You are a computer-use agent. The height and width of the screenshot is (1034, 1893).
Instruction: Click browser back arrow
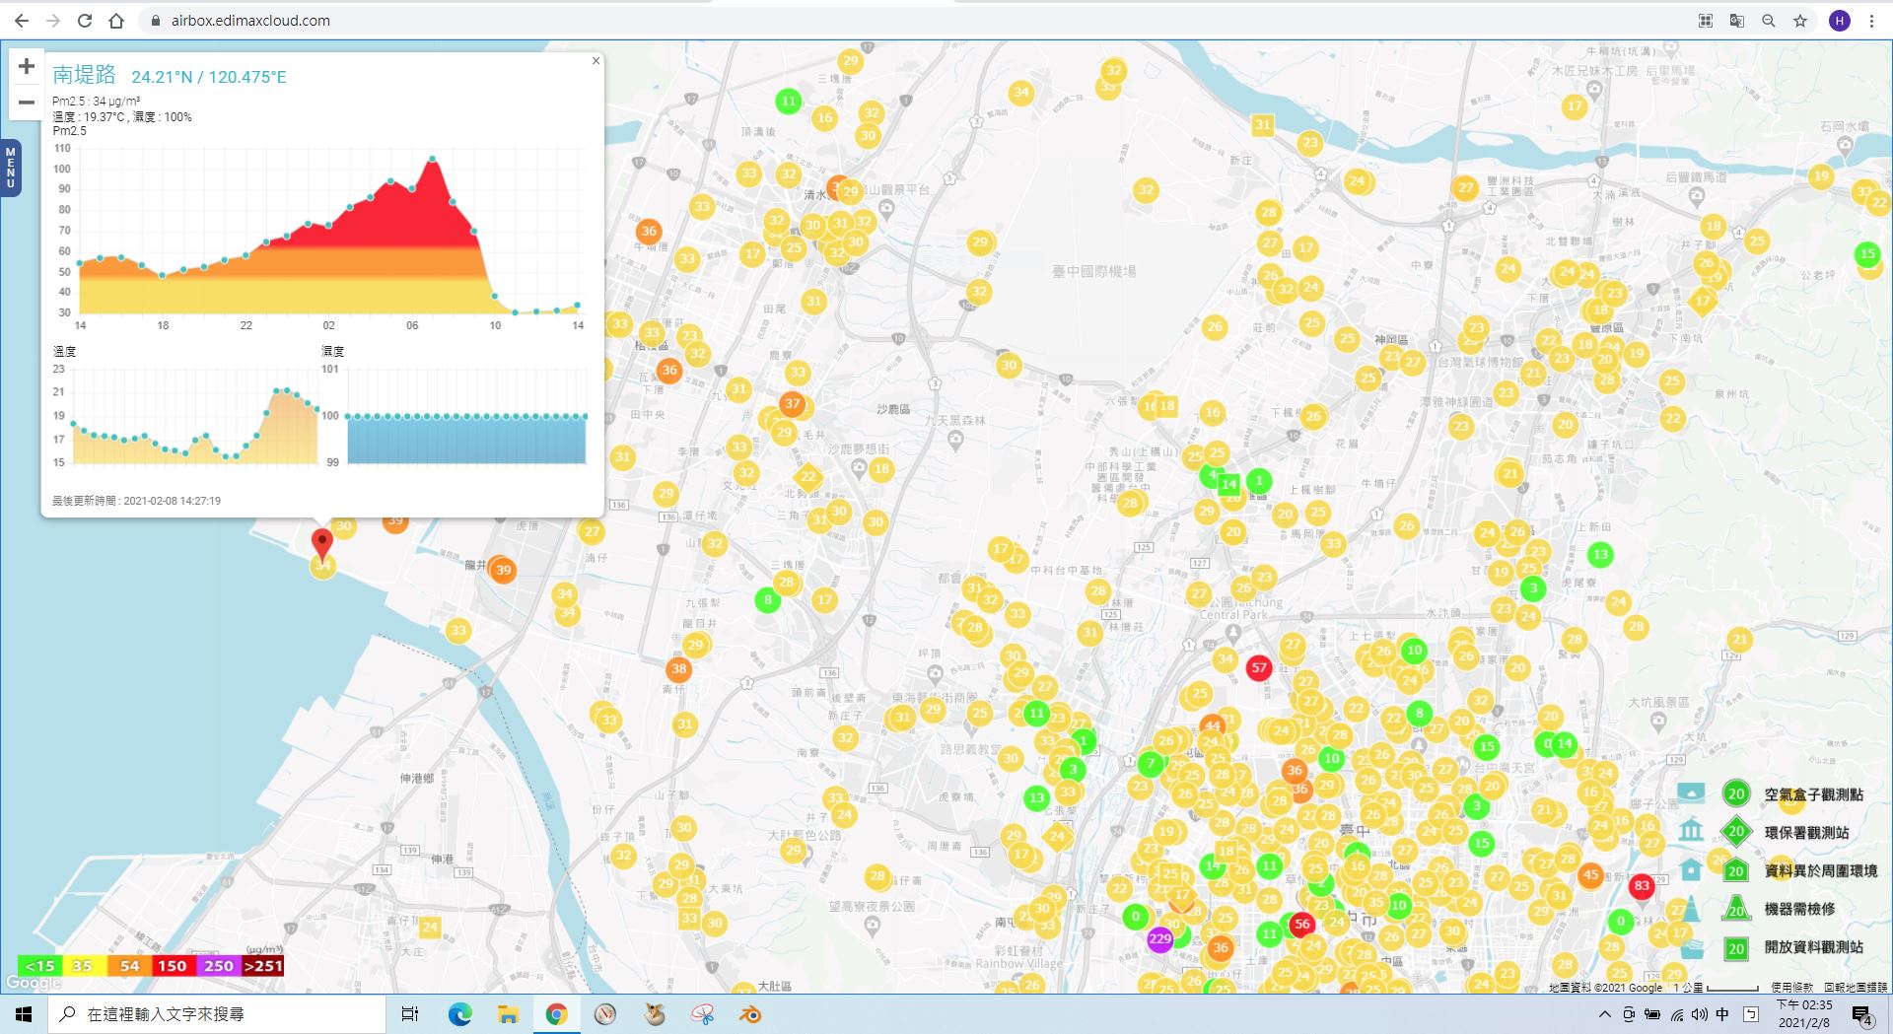pos(22,20)
